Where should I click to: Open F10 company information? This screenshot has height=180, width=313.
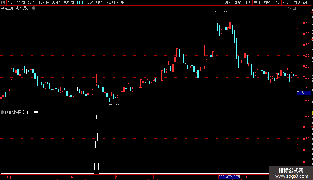277,2
